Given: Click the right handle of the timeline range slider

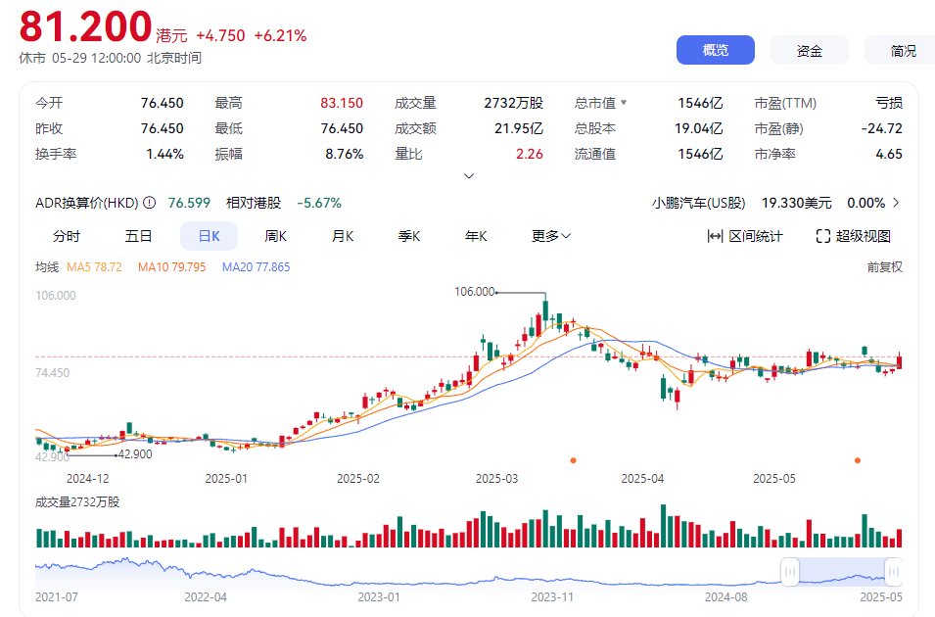Looking at the screenshot, I should coord(893,571).
